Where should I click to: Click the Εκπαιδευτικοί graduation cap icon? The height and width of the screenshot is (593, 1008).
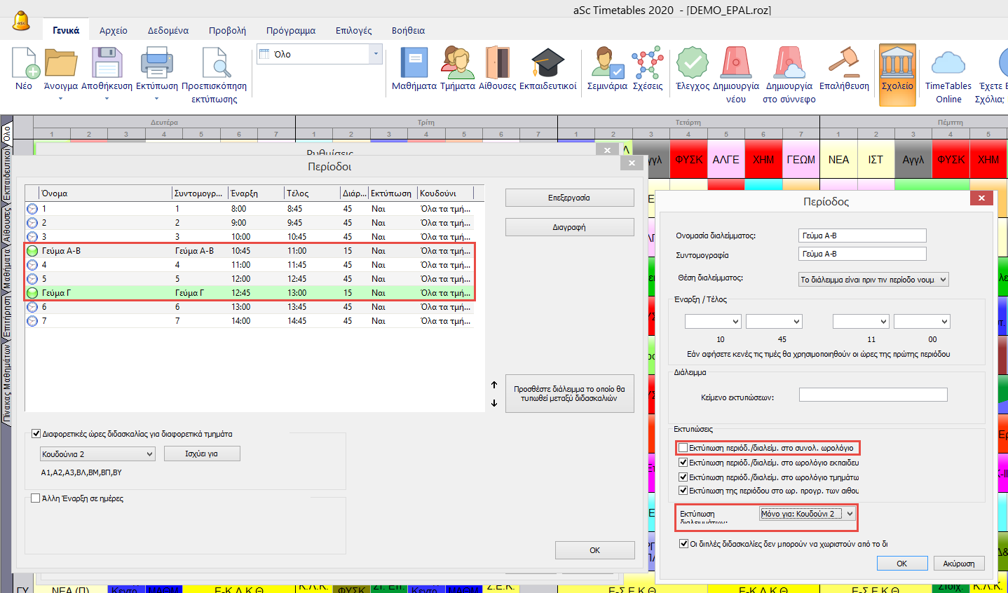547,64
